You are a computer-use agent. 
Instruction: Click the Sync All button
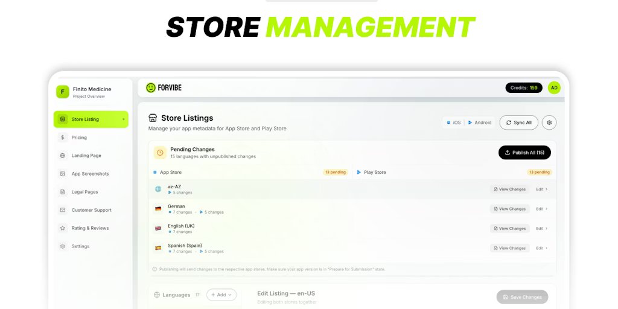[518, 123]
